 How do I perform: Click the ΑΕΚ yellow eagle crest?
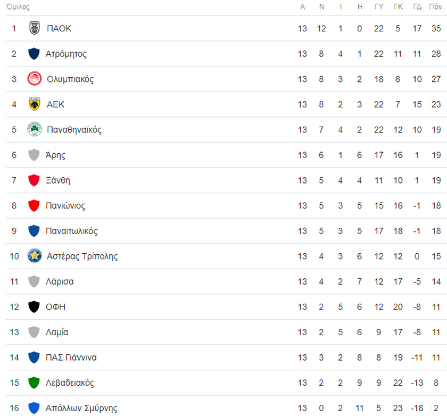point(35,104)
